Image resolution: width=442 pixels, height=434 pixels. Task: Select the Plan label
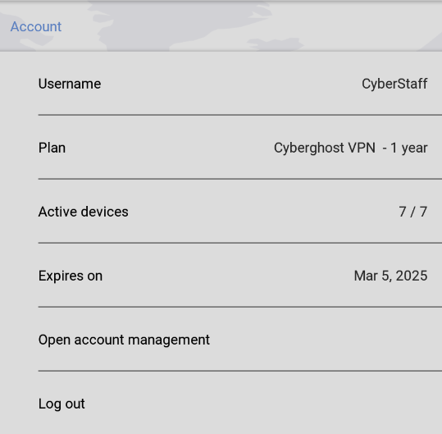tap(52, 148)
